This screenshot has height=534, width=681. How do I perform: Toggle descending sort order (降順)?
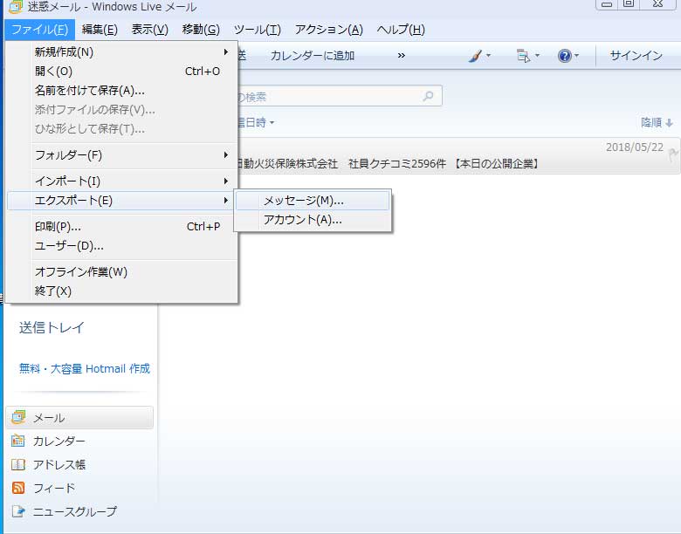point(657,123)
